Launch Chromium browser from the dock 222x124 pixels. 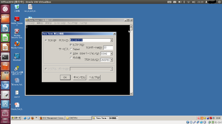coord(5,85)
